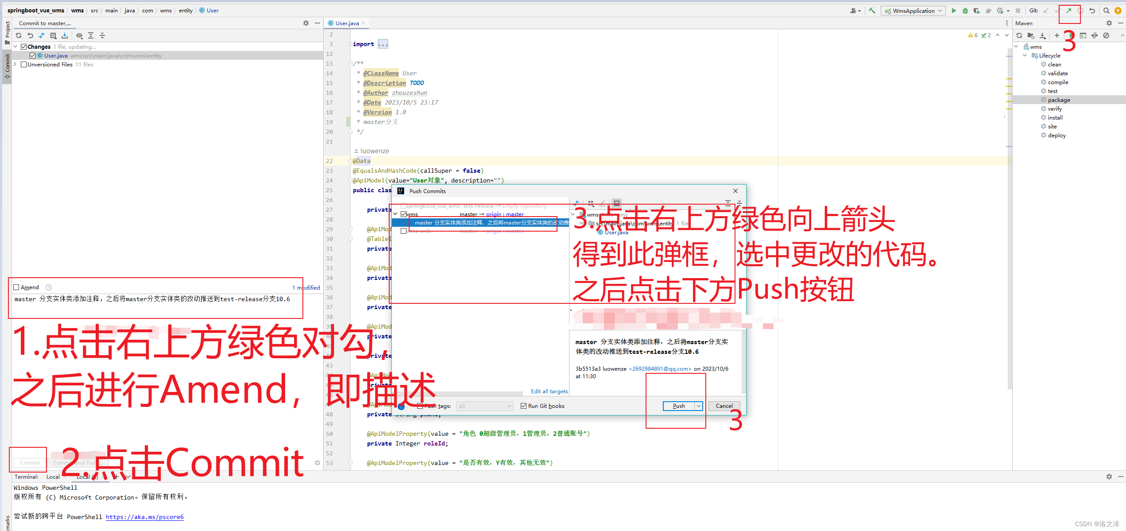1126x531 pixels.
Task: Check the Push tags checkbox
Action: point(420,406)
